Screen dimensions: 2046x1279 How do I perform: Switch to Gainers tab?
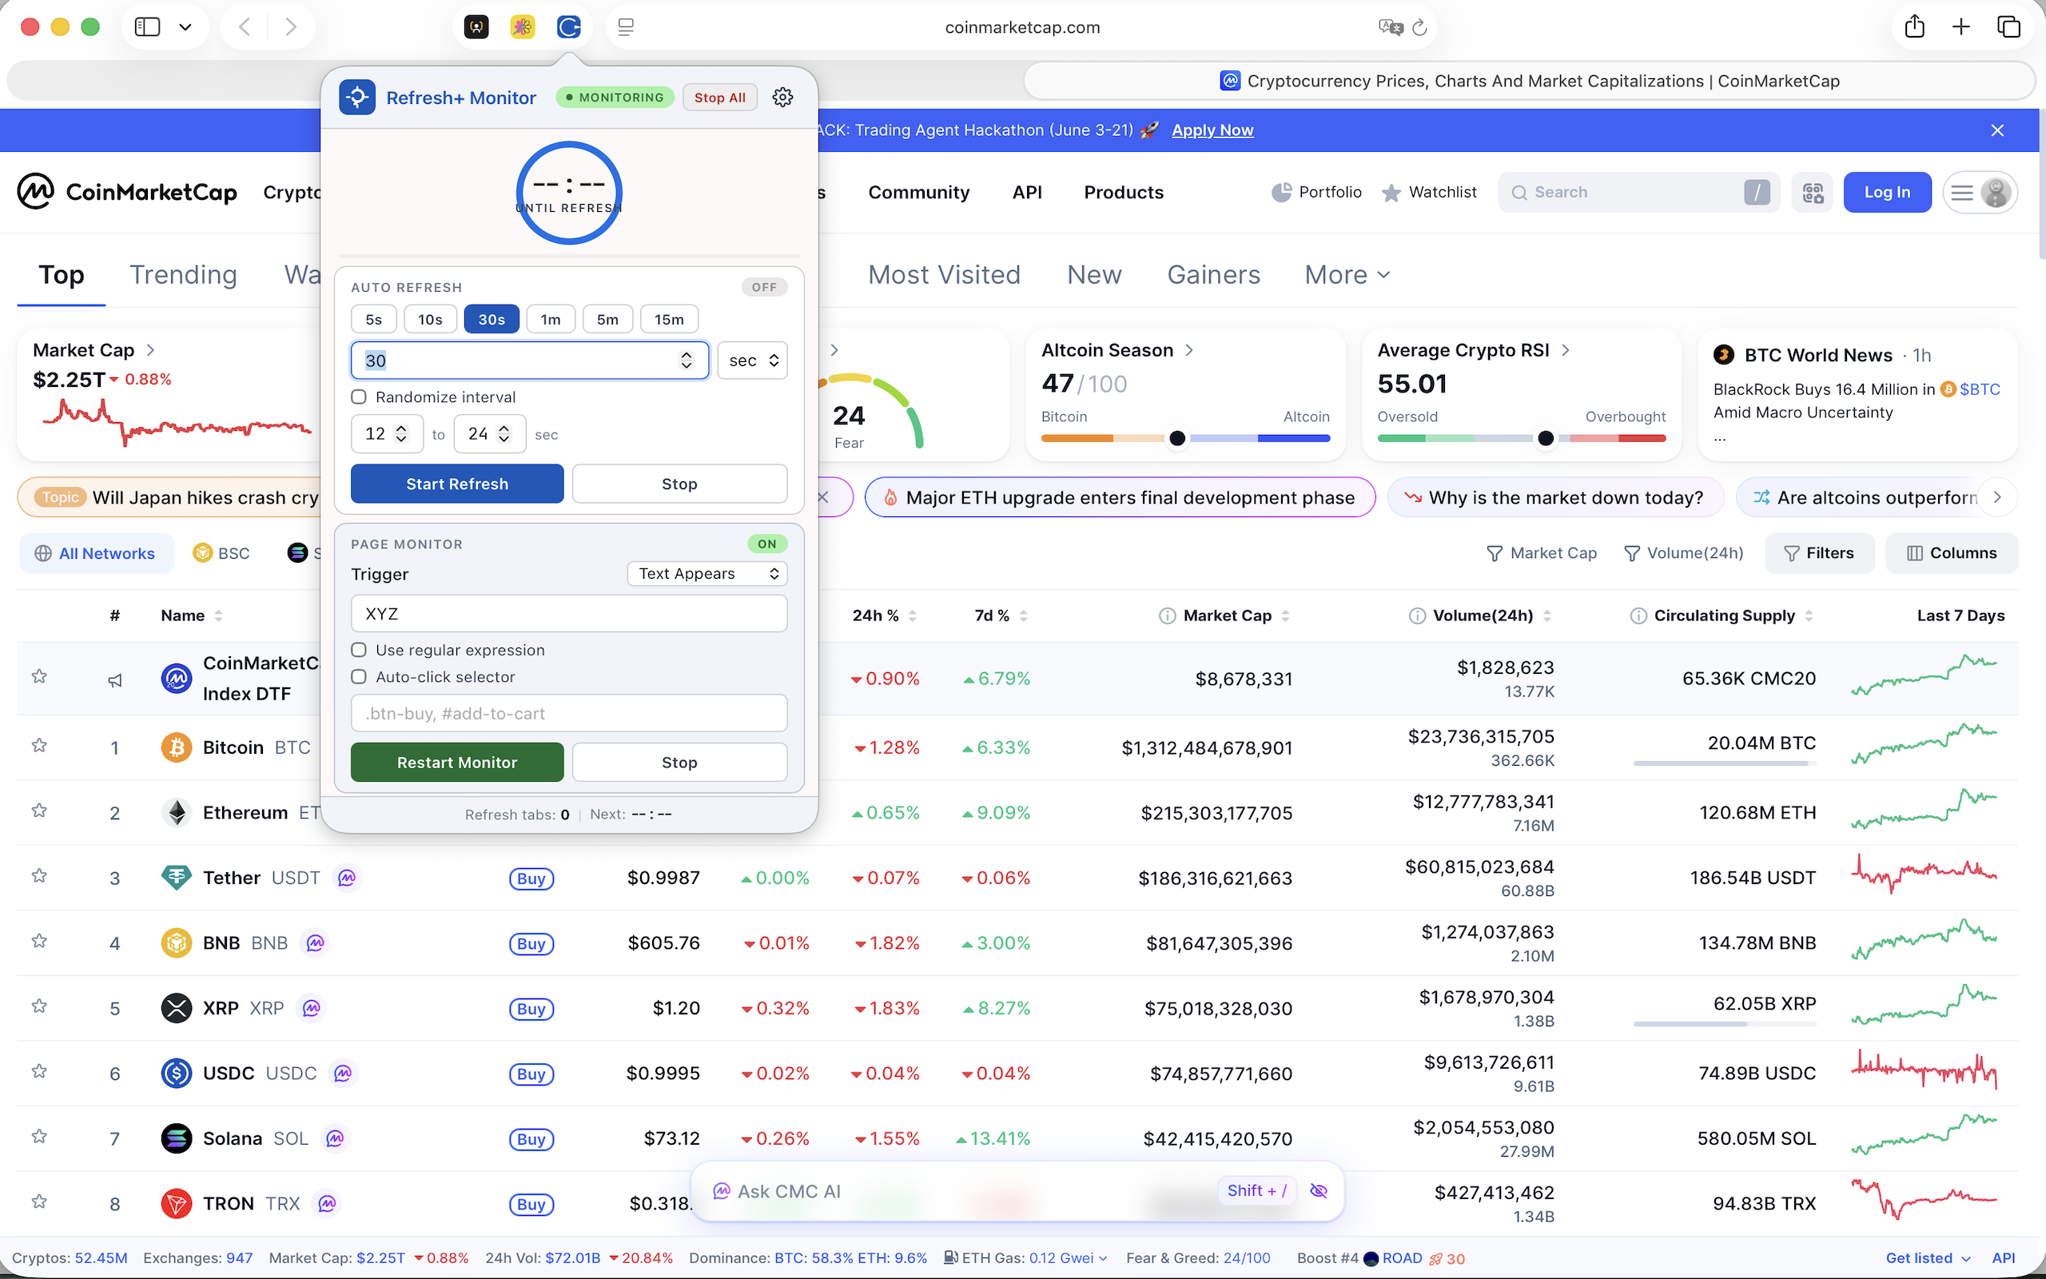(x=1213, y=275)
